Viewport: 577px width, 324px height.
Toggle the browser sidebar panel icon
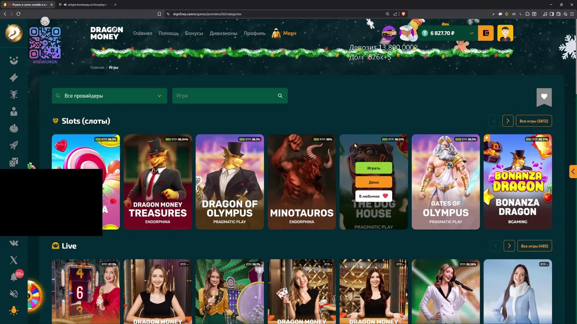(x=551, y=14)
